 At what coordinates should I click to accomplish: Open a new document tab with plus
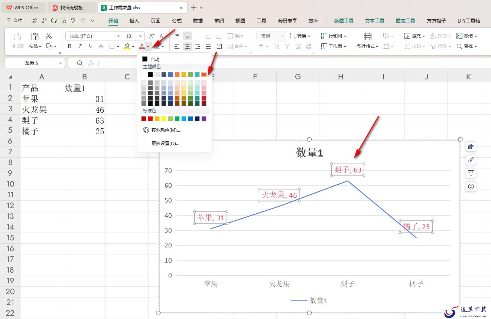click(x=194, y=7)
